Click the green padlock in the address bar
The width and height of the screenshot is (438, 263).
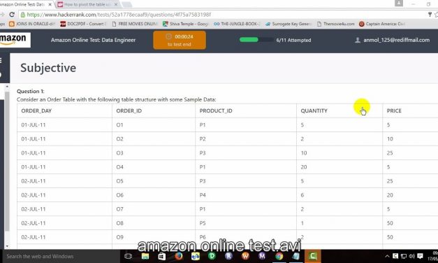23,15
